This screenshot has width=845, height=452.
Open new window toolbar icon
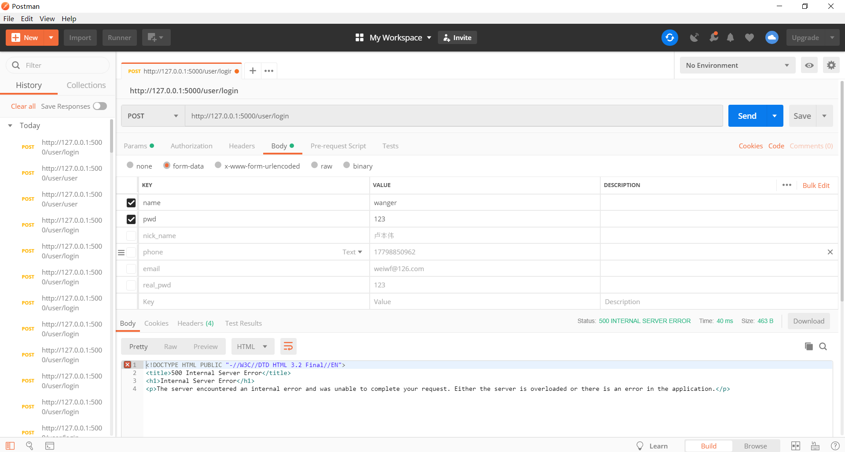156,37
